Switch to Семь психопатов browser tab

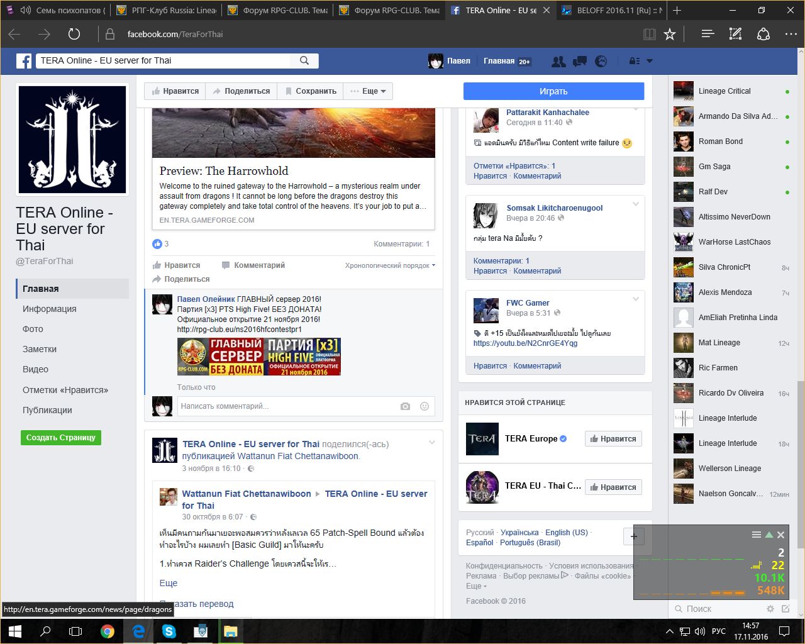coord(56,10)
